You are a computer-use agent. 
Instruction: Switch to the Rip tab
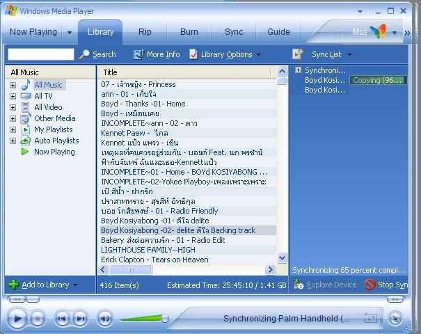tap(145, 32)
